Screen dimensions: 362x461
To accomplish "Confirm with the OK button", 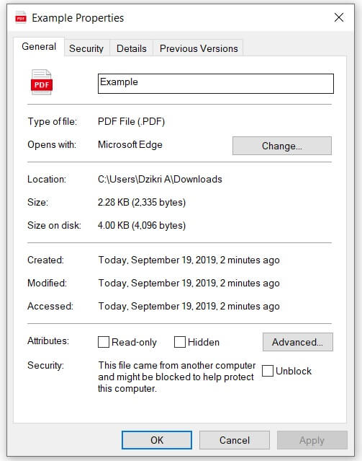I will point(157,440).
